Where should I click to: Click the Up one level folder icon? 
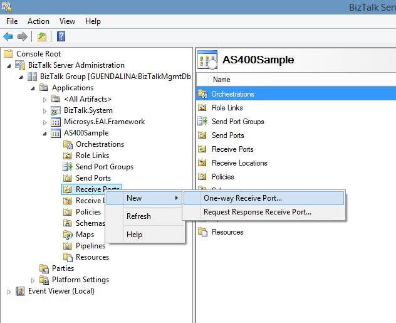tap(42, 36)
